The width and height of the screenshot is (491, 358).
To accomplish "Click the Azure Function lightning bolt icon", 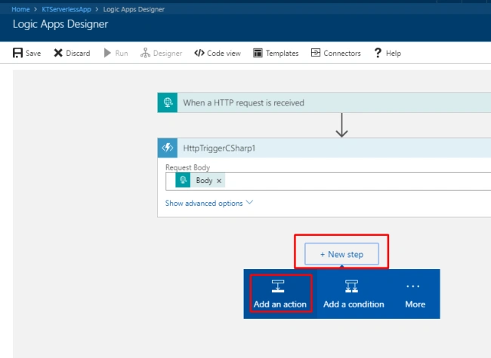I will [168, 148].
